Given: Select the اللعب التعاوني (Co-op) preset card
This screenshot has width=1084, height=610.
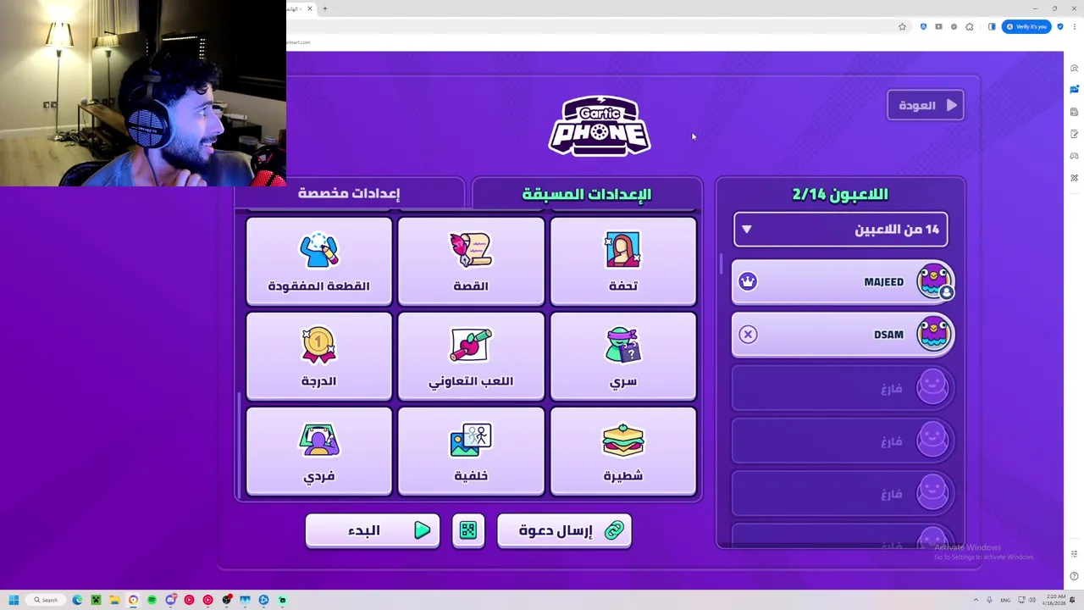Looking at the screenshot, I should pyautogui.click(x=471, y=356).
